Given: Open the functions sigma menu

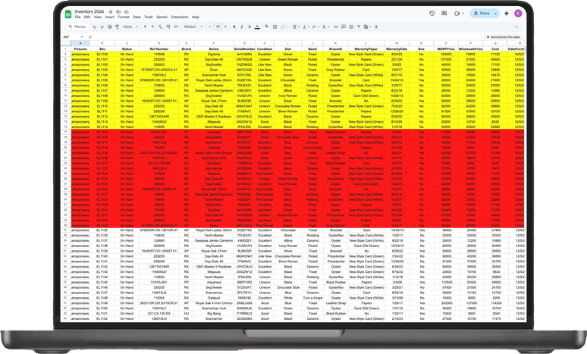Looking at the screenshot, I should click(x=376, y=27).
